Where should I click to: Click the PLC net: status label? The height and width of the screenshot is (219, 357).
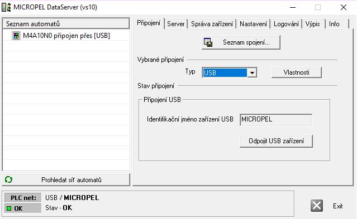coord(23,198)
